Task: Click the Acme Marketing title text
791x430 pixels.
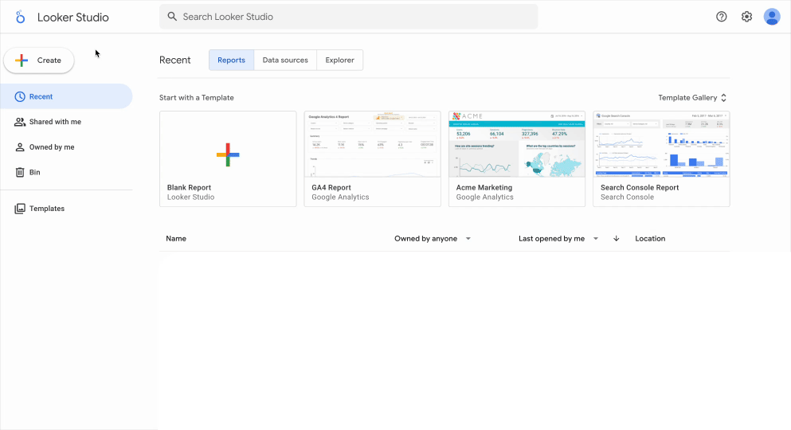Action: (x=484, y=187)
